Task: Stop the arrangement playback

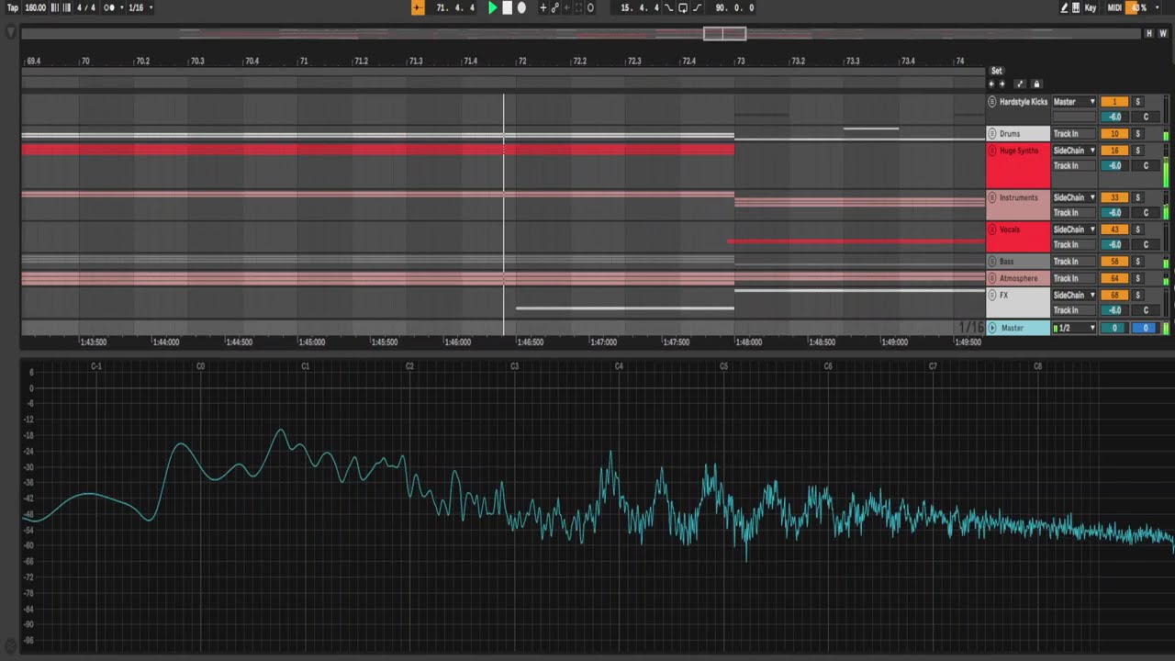Action: 507,7
